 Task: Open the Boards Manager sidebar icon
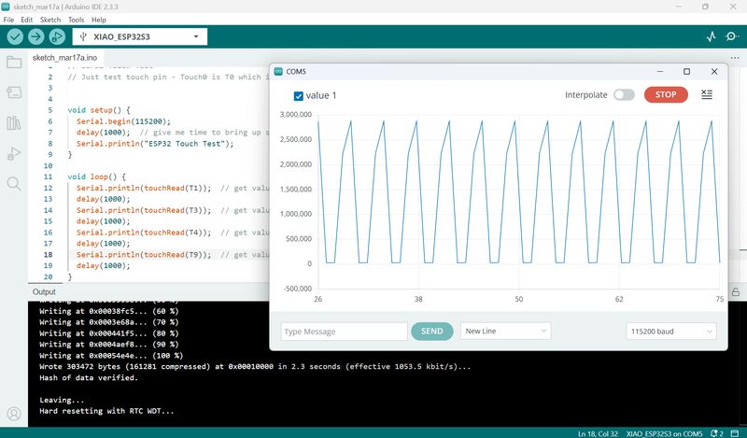point(14,92)
